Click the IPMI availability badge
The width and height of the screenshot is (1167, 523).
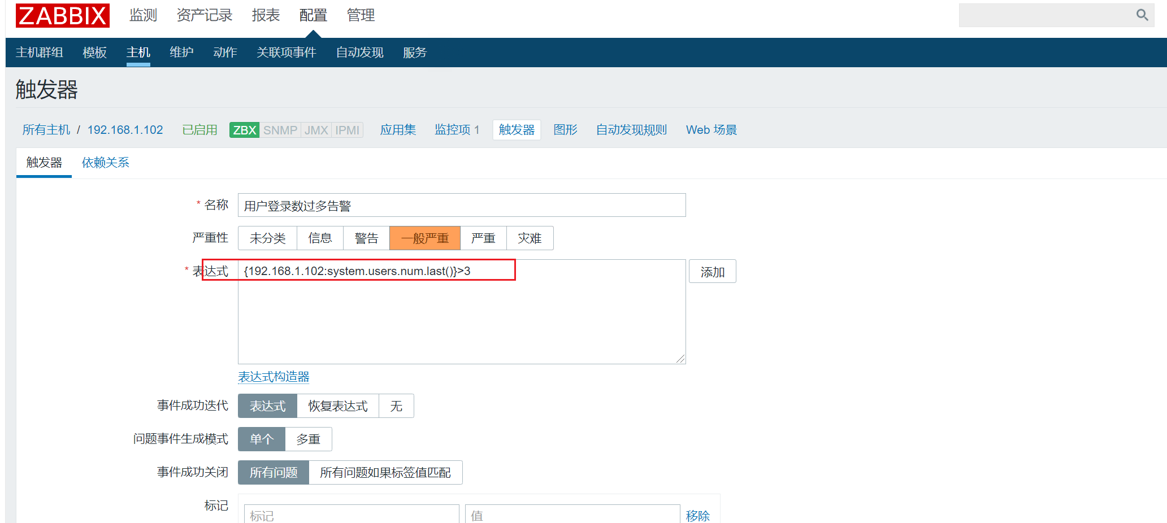click(x=347, y=130)
